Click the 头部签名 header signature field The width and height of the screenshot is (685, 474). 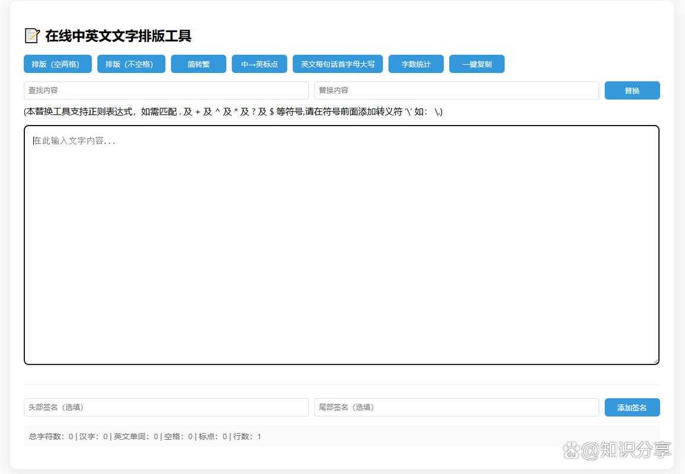pyautogui.click(x=166, y=407)
